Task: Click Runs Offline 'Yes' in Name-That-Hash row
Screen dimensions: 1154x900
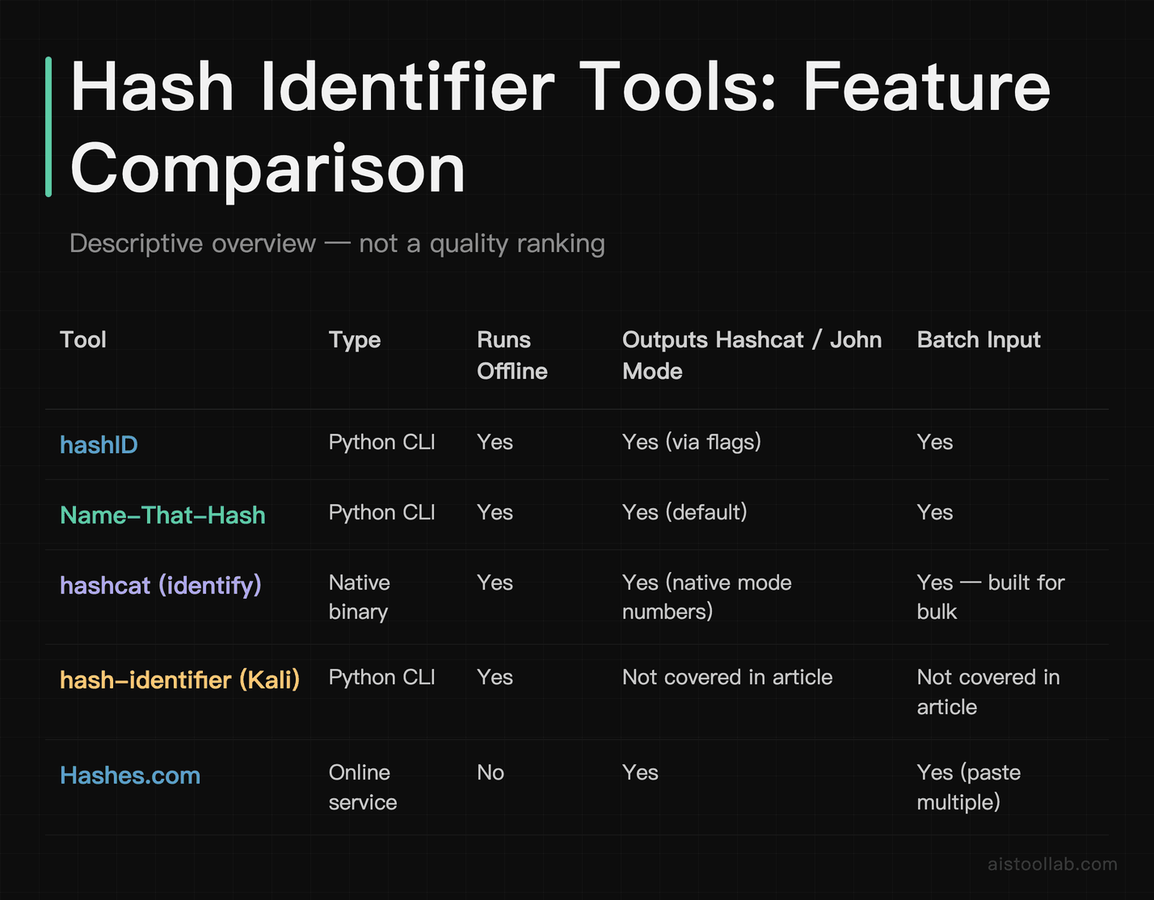Action: tap(495, 512)
